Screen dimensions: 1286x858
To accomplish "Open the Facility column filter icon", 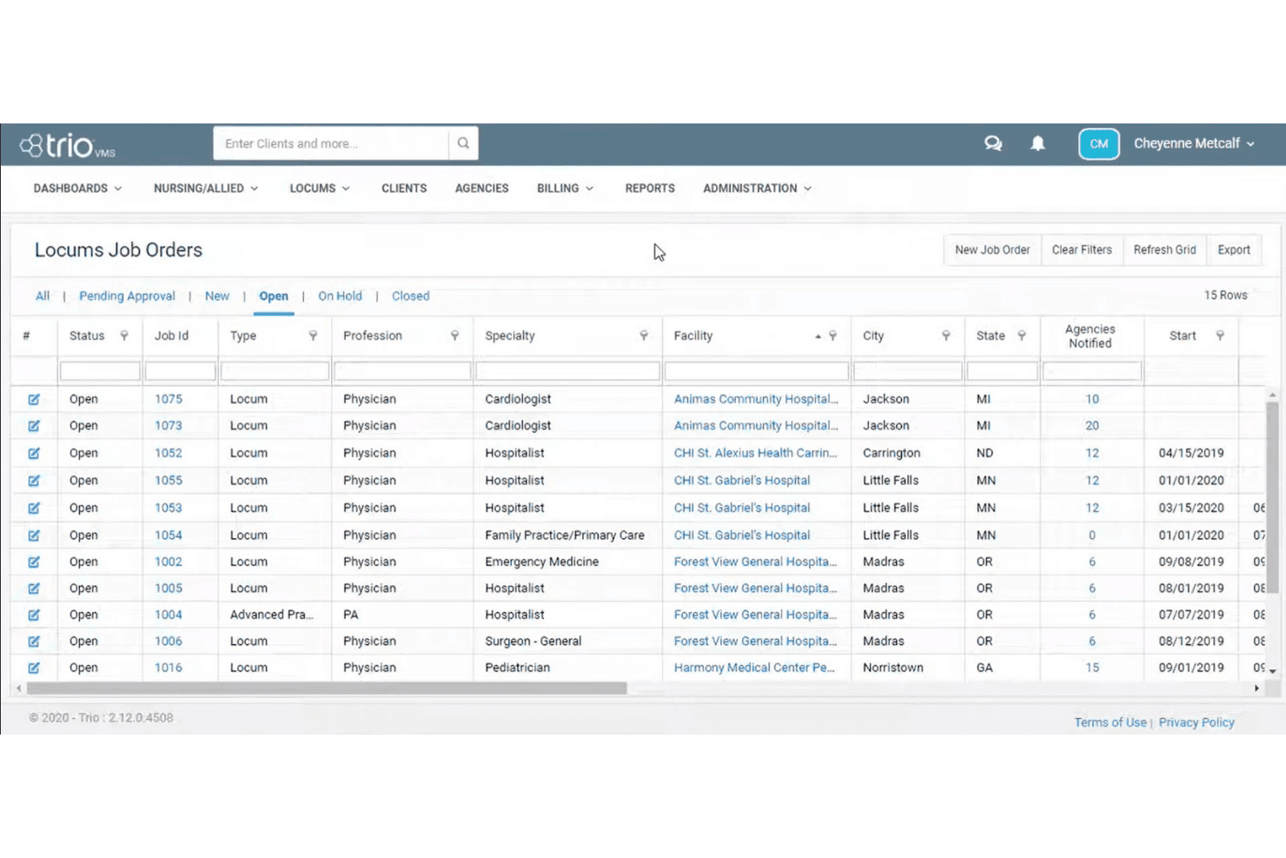I will coord(832,336).
